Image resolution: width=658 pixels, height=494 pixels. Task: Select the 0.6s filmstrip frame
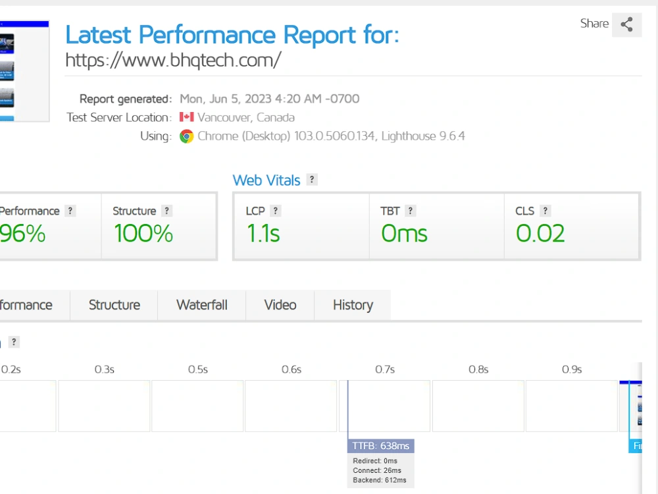coord(291,406)
